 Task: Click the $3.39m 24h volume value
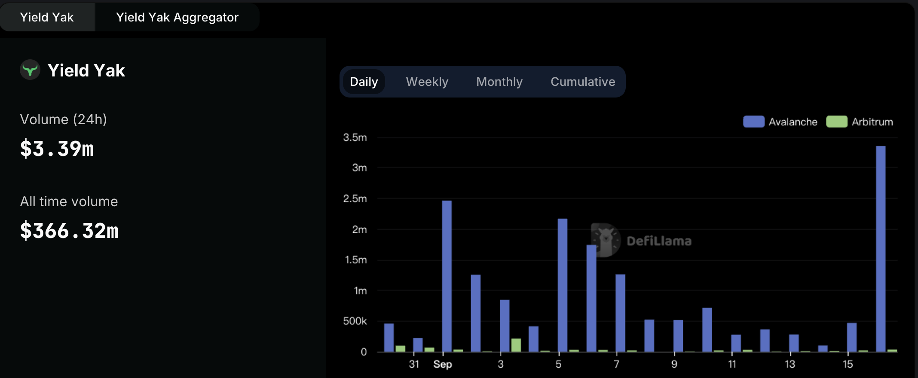pos(57,149)
